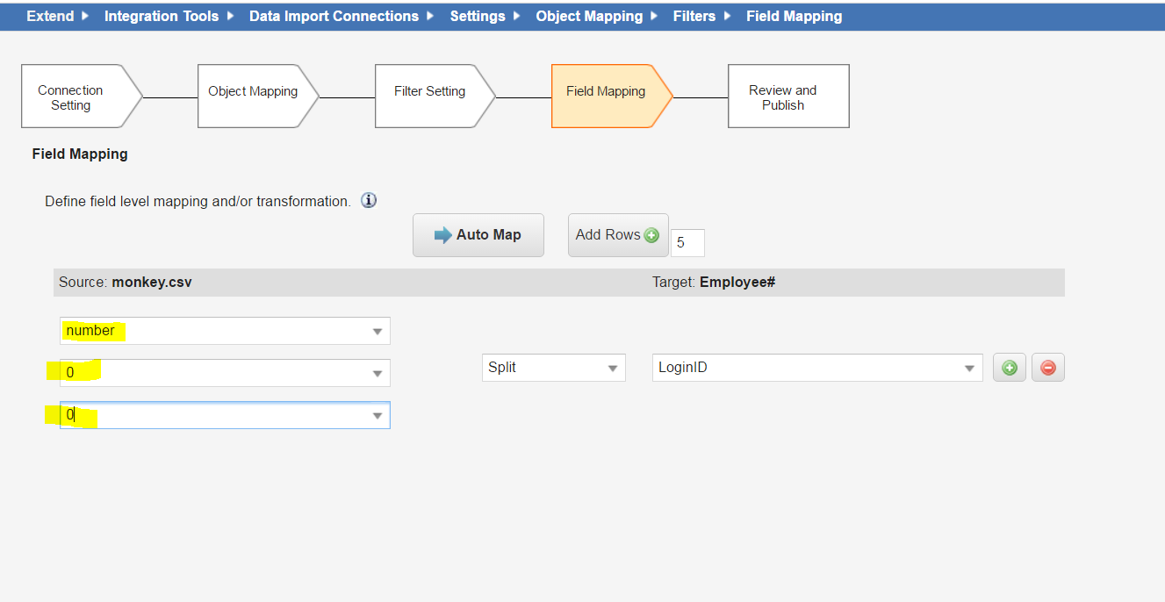Click the green add row icon next to LoginID
The height and width of the screenshot is (602, 1165).
click(1010, 368)
